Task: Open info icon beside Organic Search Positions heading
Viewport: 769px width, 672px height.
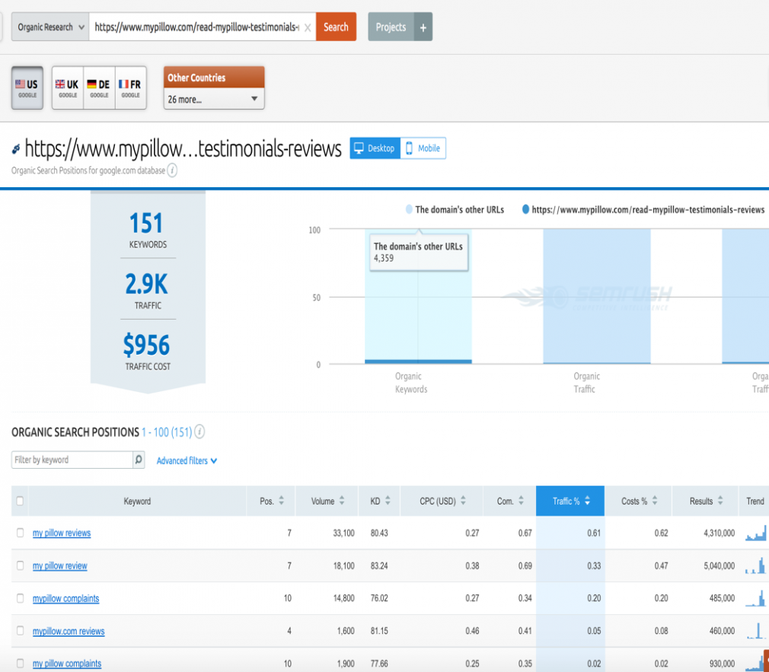Action: tap(199, 432)
